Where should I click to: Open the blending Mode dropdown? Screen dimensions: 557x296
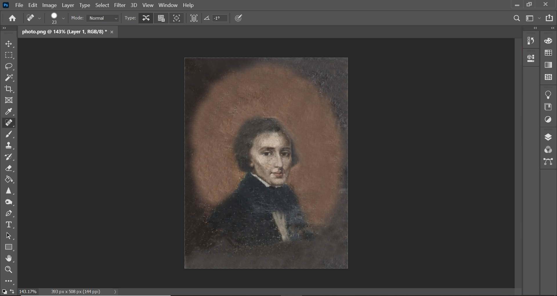(x=103, y=18)
